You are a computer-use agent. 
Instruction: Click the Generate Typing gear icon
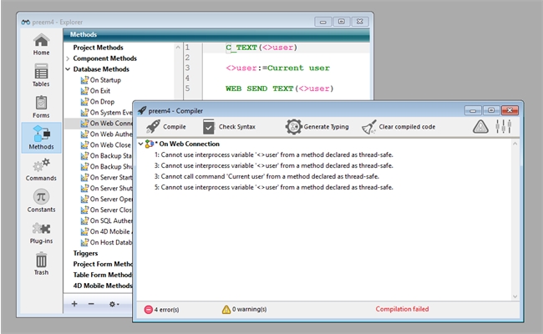293,127
